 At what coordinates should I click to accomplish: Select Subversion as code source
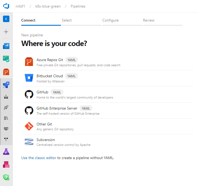(107, 142)
